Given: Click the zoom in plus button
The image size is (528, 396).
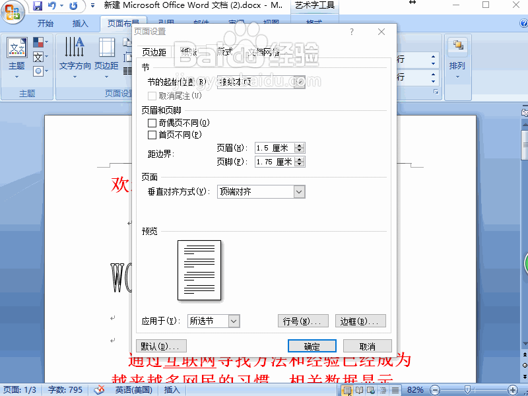Looking at the screenshot, I should [513, 390].
